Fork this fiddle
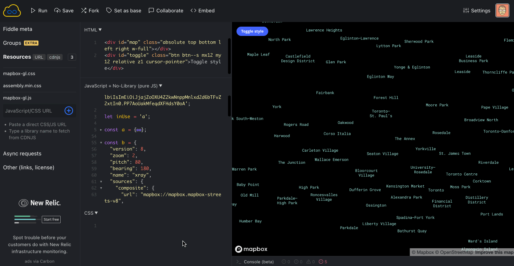Viewport: 514px width, 266px height. [90, 10]
